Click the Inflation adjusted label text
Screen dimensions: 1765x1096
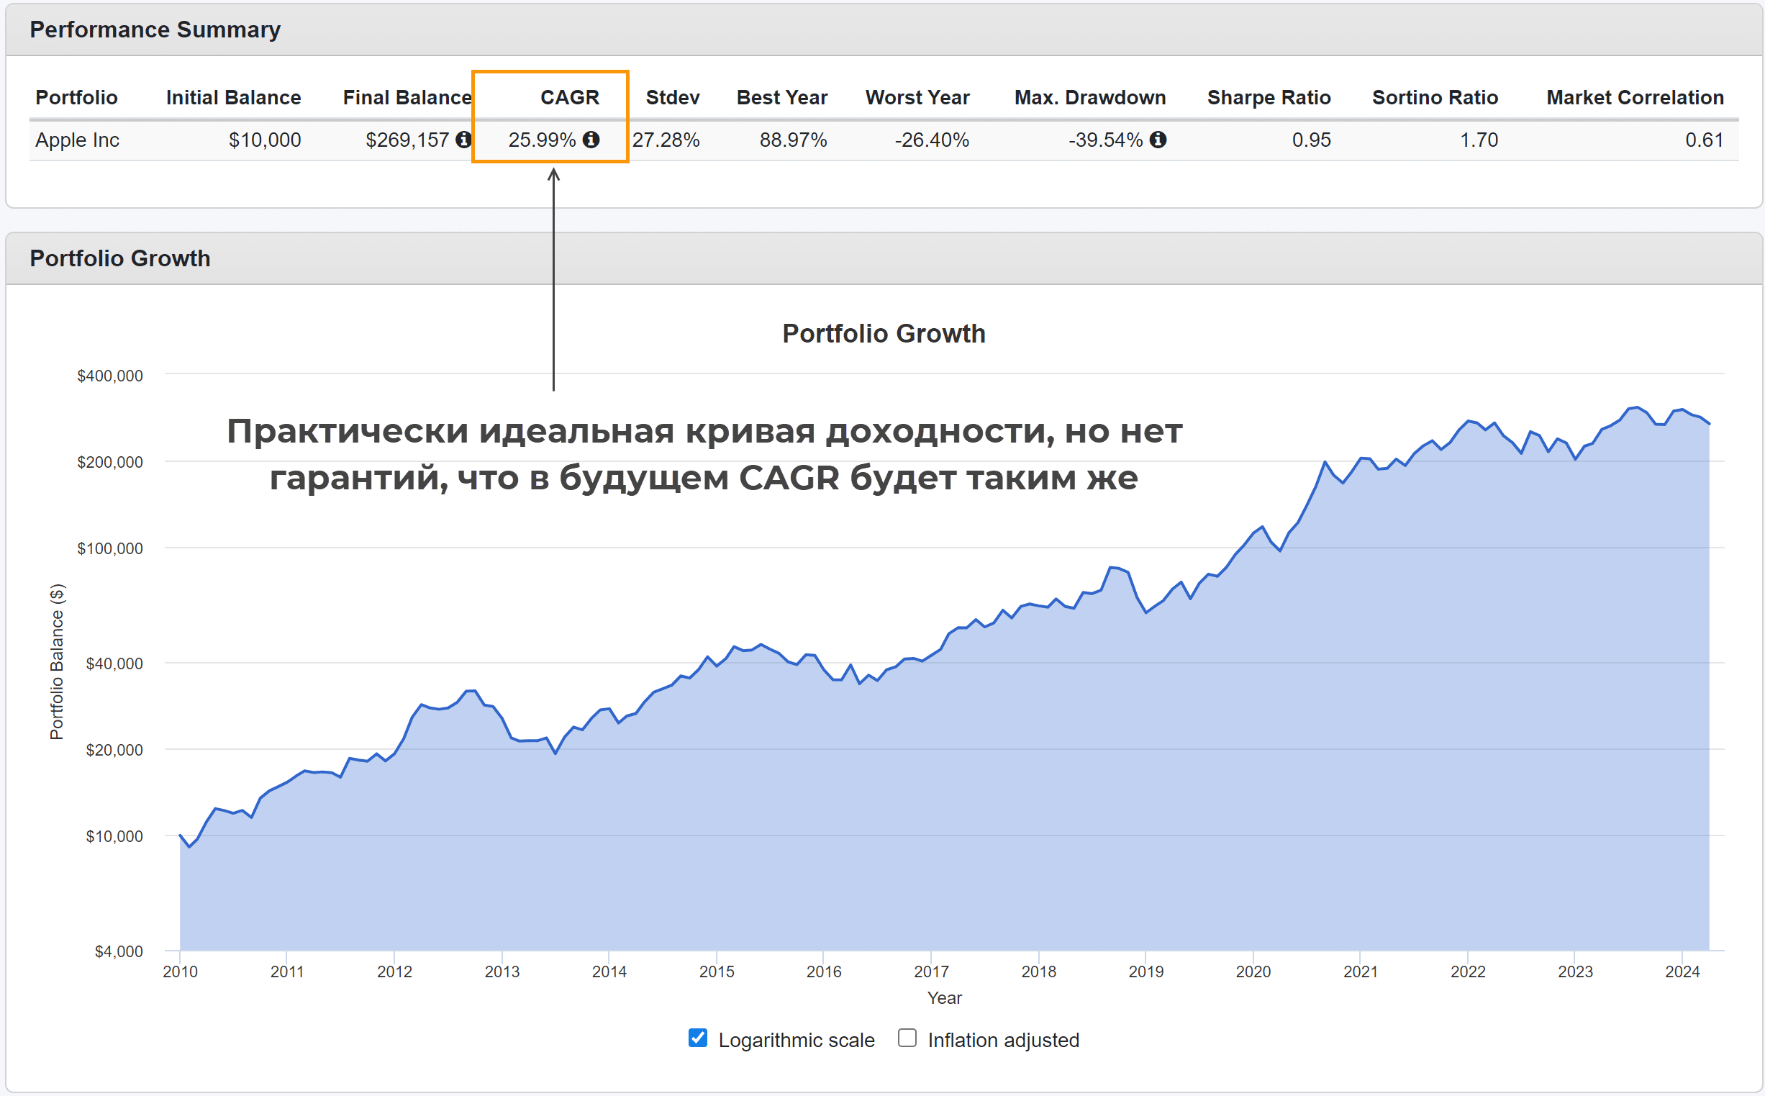point(1004,1040)
